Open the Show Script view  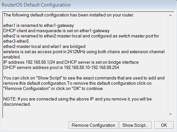pos(135,125)
